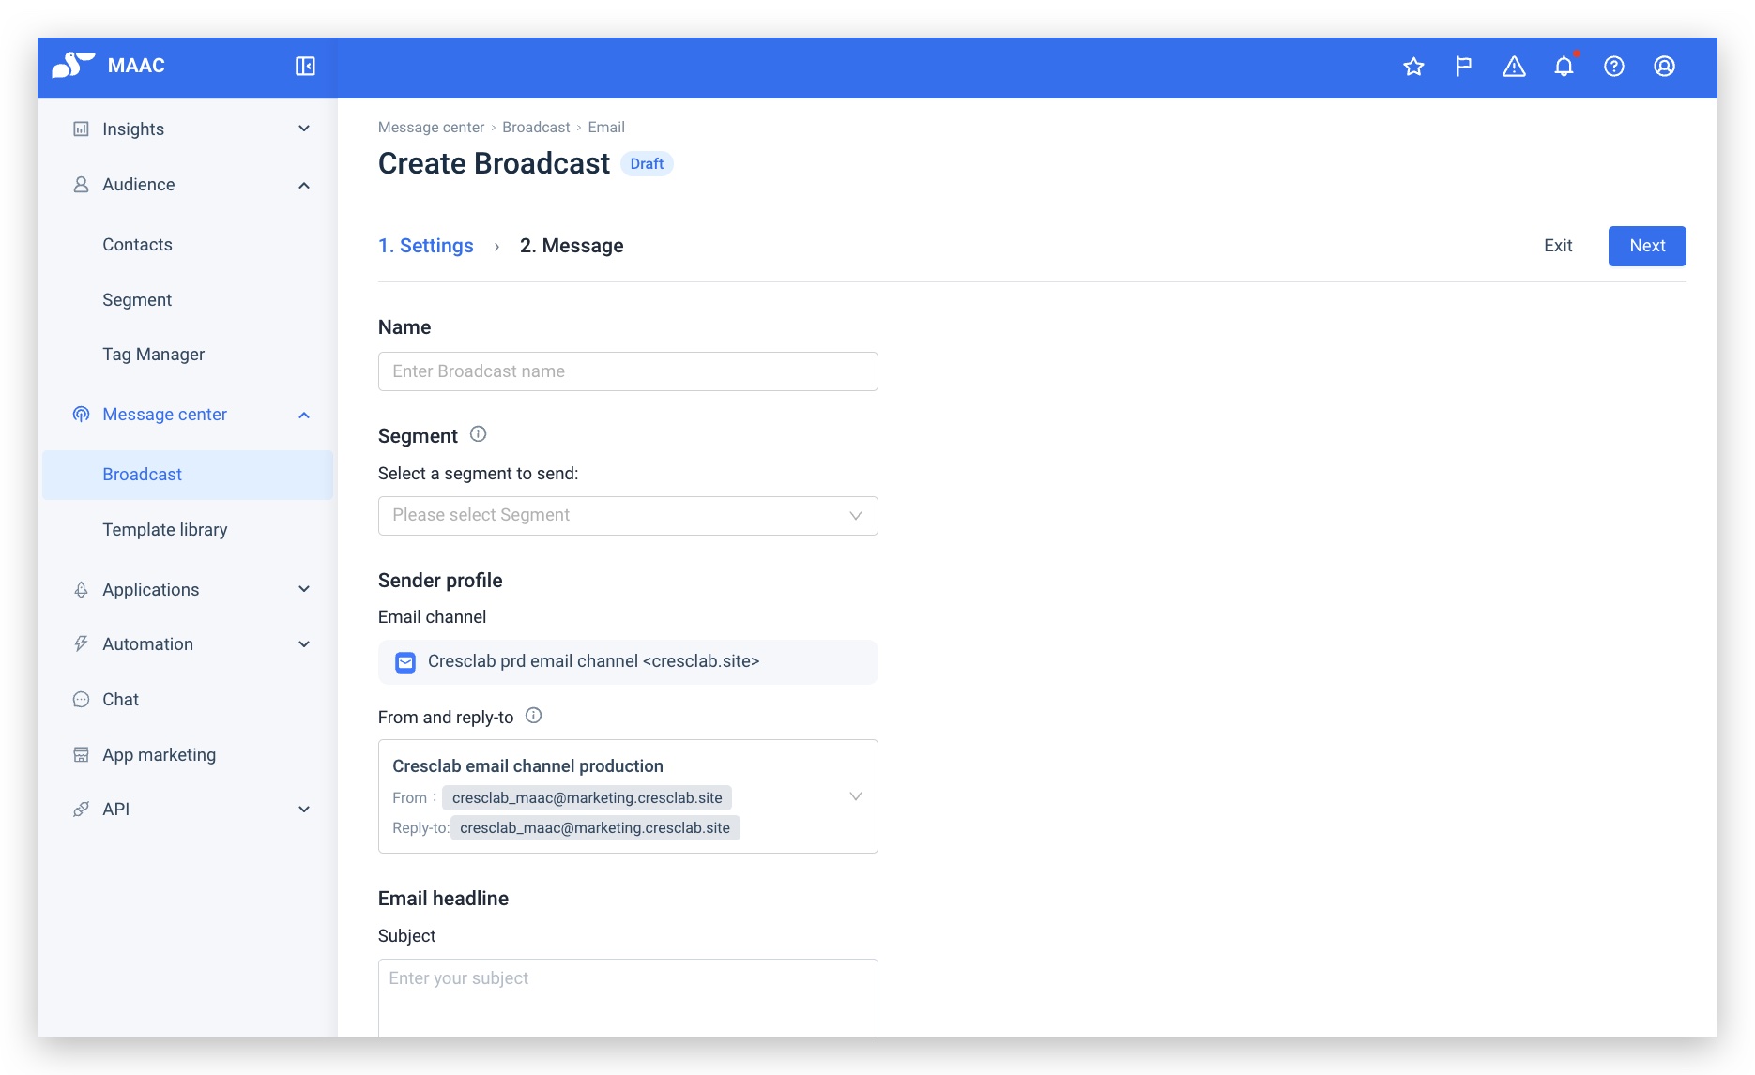Click the Audience person icon
The image size is (1755, 1075).
point(82,185)
